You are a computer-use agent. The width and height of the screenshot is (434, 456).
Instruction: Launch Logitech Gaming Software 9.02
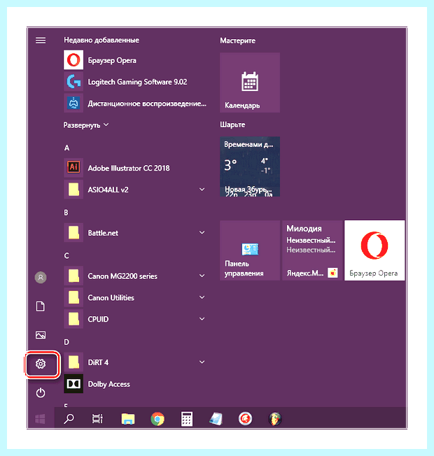pyautogui.click(x=135, y=82)
